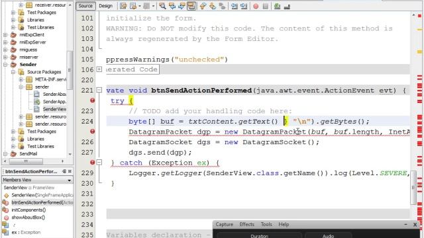
Task: Click the error marker beside the DatagramPacket line
Action: [92, 132]
